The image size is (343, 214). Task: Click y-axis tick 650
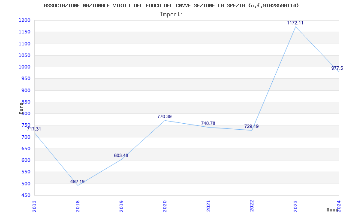point(26,149)
